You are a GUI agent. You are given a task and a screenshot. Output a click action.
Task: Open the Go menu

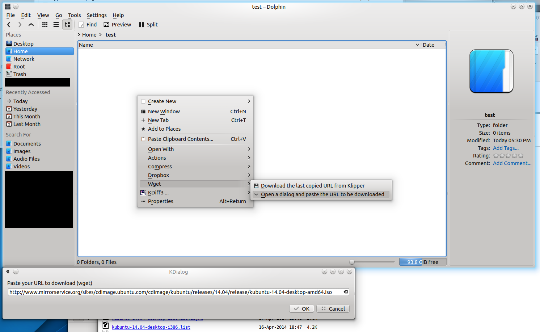coord(59,15)
